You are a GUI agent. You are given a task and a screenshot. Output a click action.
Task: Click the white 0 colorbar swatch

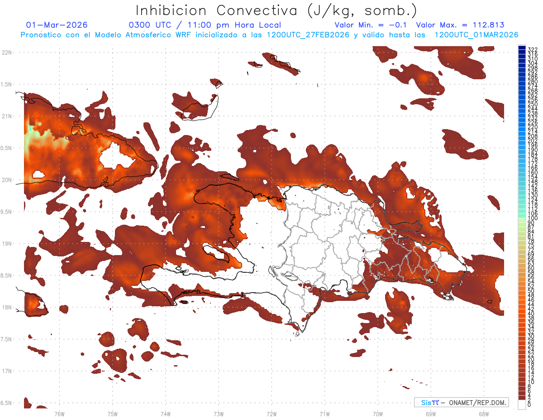522,405
